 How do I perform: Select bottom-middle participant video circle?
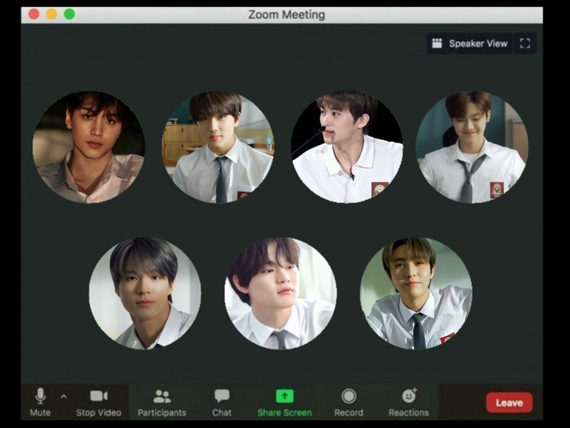pos(280,293)
